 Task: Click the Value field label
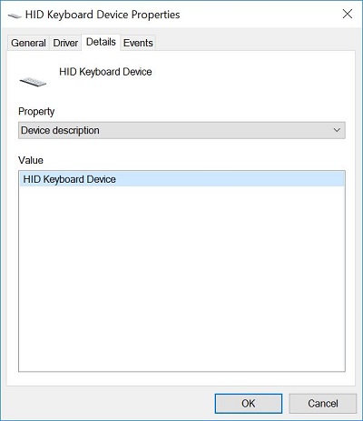(31, 160)
